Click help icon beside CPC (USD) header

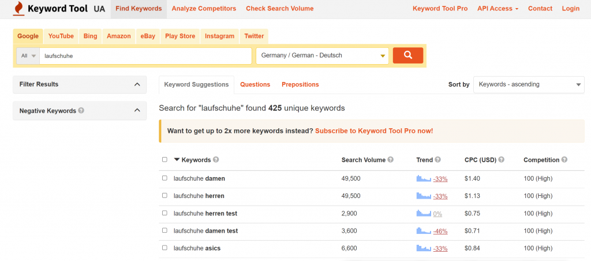pyautogui.click(x=501, y=160)
